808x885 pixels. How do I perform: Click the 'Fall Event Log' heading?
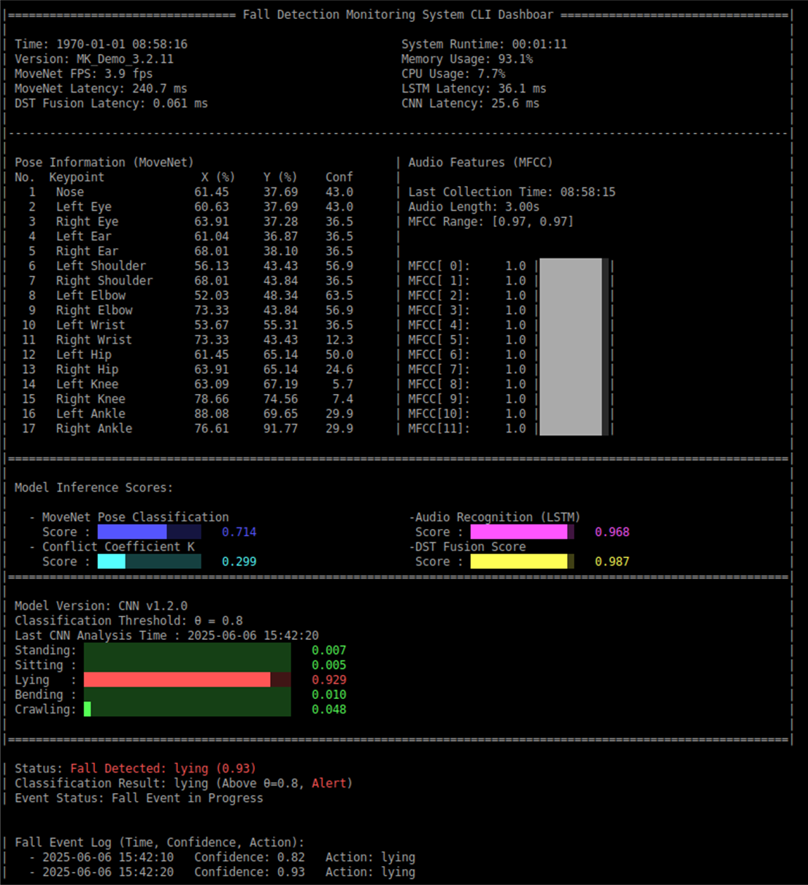pyautogui.click(x=160, y=842)
